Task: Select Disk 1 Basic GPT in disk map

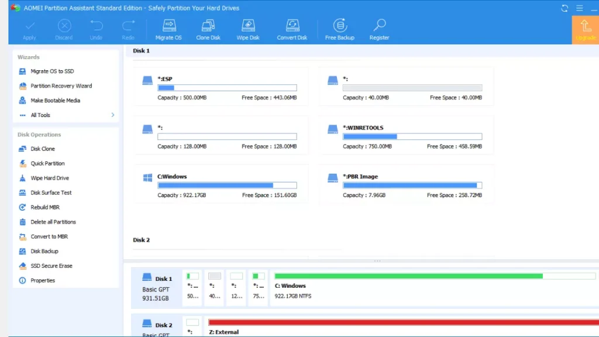Action: tap(157, 288)
